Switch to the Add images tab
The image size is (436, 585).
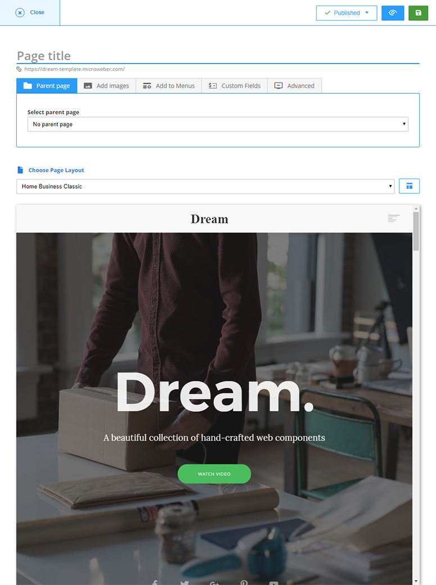(x=106, y=86)
